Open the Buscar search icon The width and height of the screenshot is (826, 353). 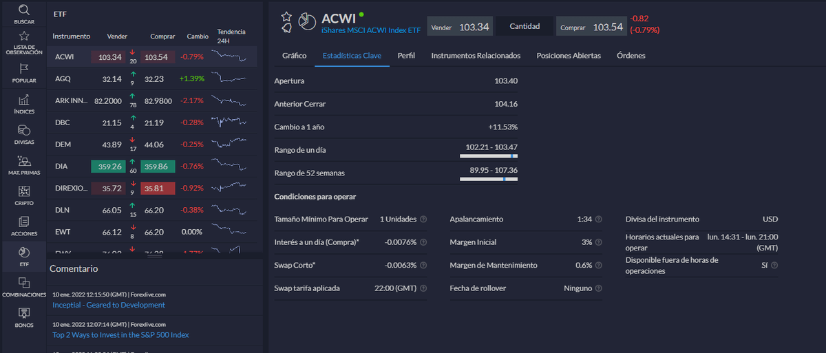point(24,12)
